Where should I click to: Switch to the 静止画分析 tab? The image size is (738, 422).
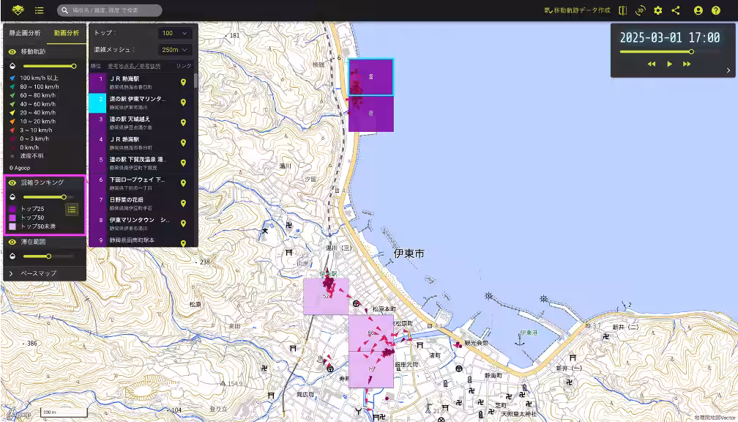pos(24,33)
